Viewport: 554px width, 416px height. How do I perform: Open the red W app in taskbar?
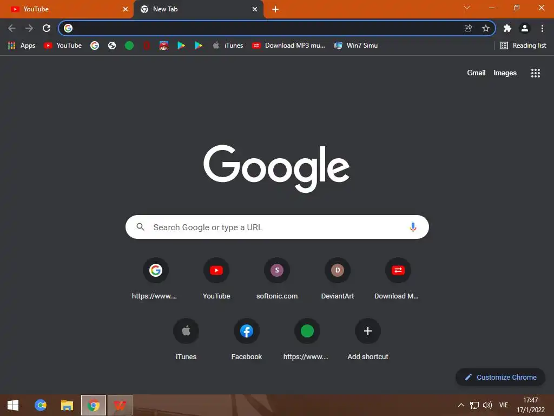click(x=120, y=405)
